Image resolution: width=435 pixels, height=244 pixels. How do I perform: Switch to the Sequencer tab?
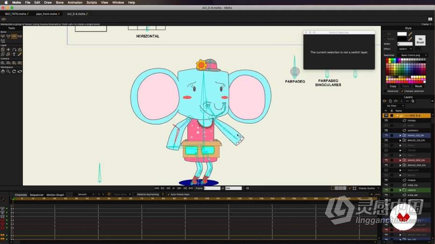click(x=36, y=195)
